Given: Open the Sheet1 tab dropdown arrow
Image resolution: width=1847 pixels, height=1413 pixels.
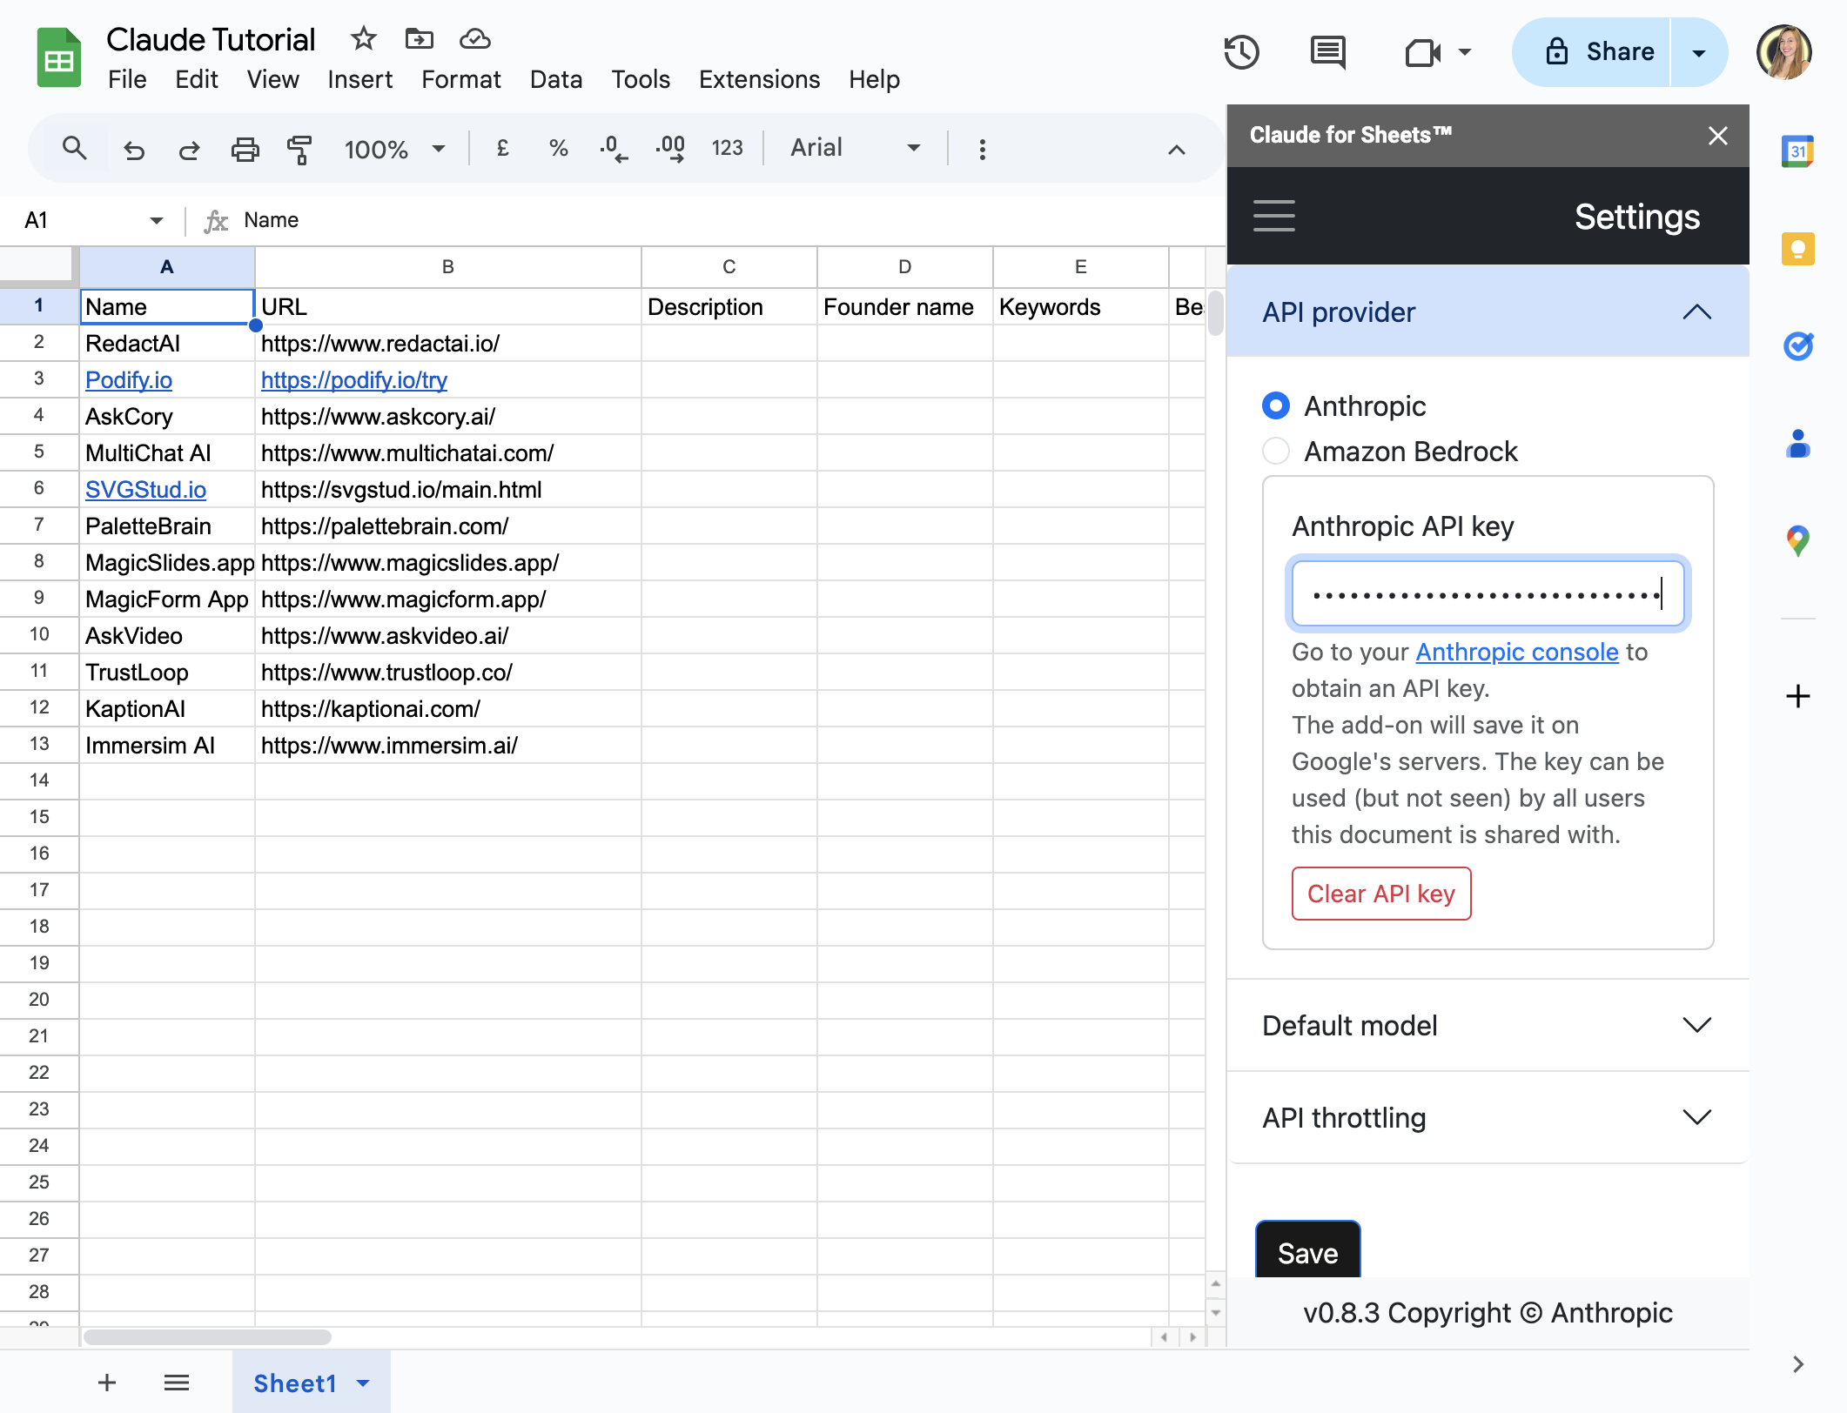Looking at the screenshot, I should pos(364,1383).
